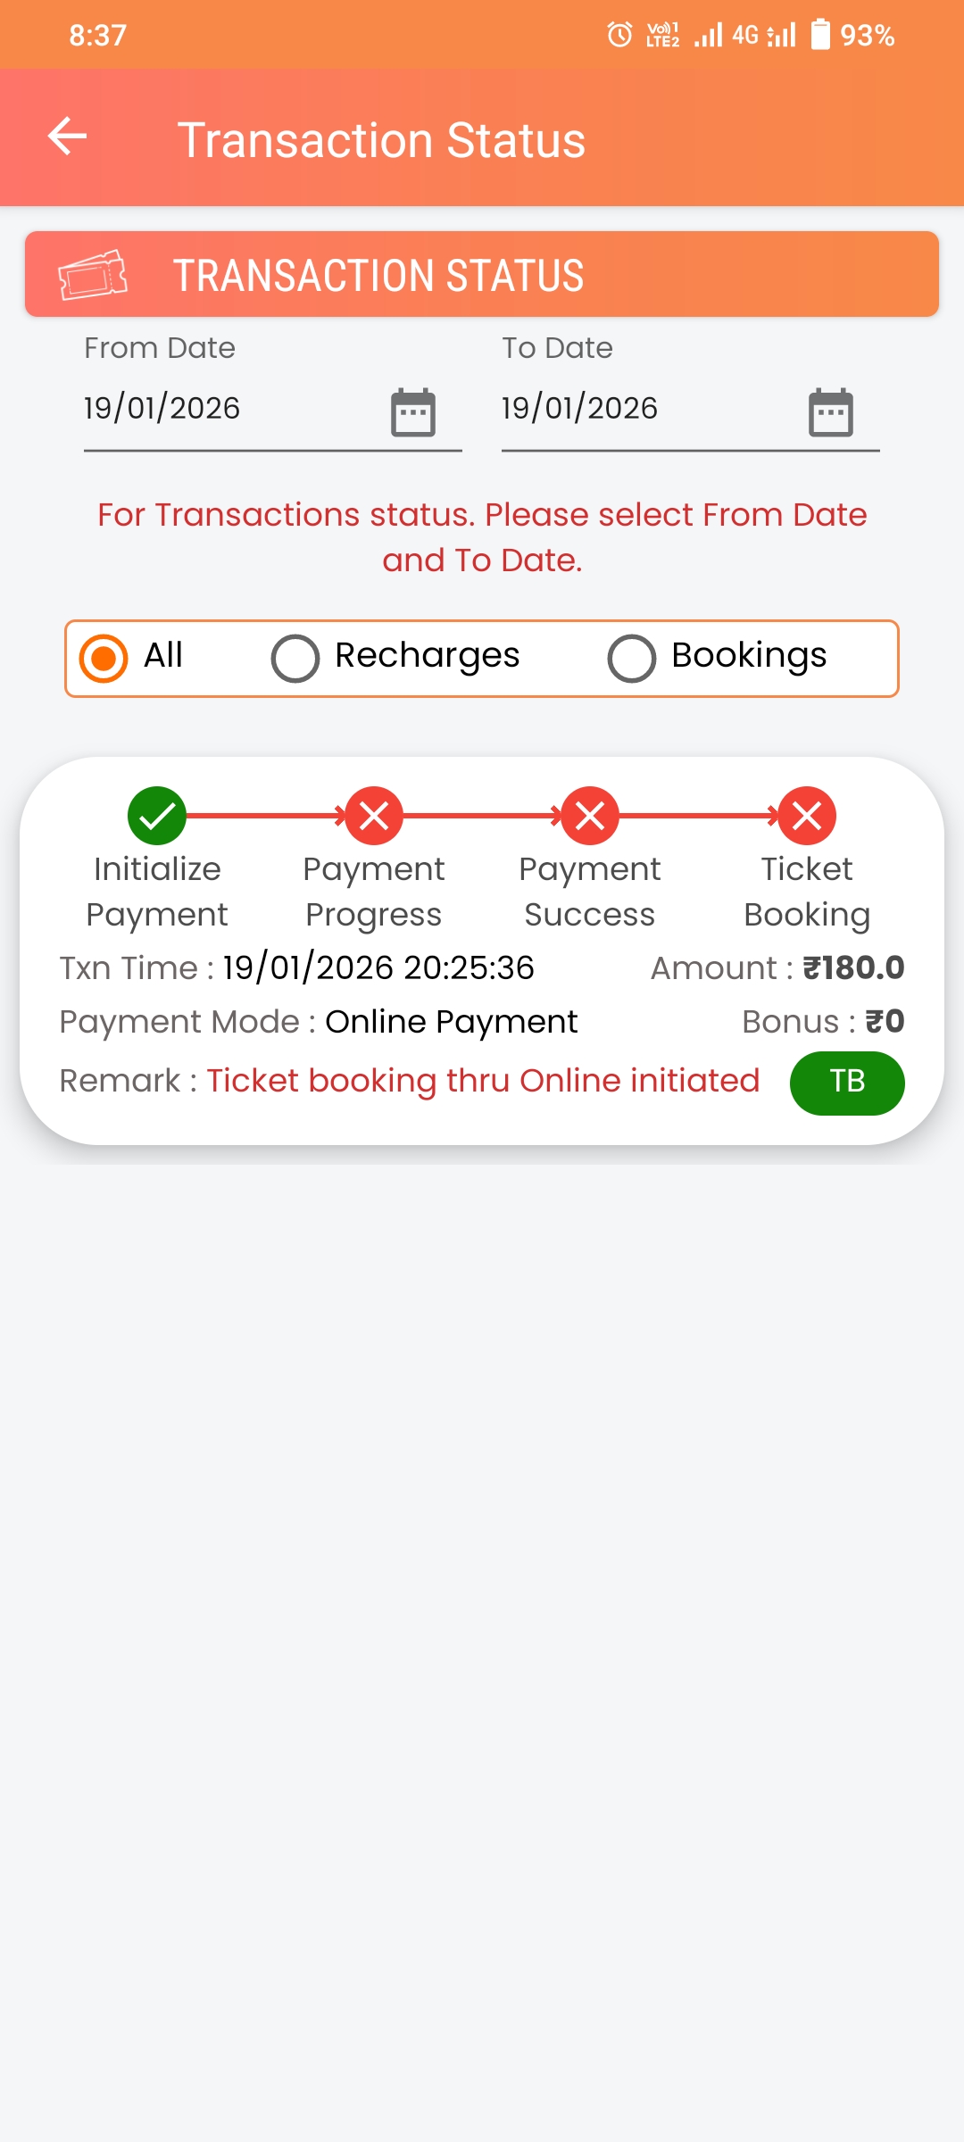Open the From Date calendar picker
This screenshot has width=964, height=2142.
pyautogui.click(x=413, y=412)
